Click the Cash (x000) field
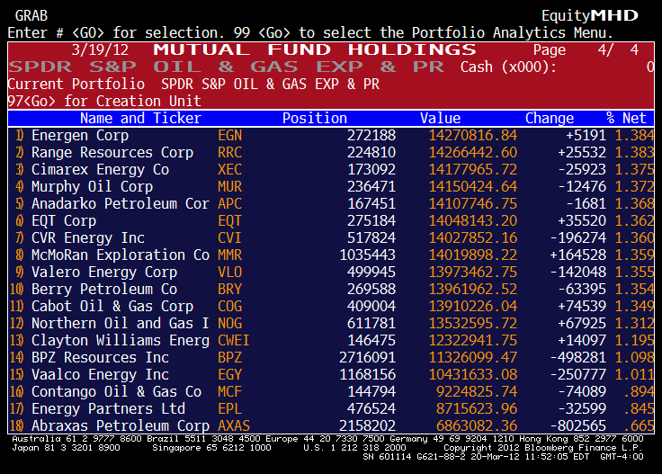This screenshot has width=662, height=474. 558,67
